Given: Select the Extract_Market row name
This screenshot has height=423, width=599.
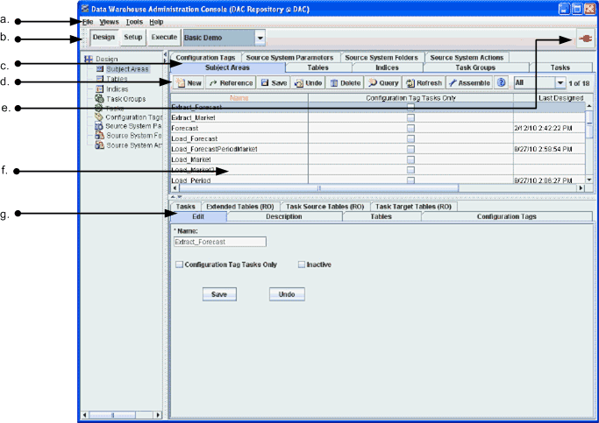Looking at the screenshot, I should point(193,118).
